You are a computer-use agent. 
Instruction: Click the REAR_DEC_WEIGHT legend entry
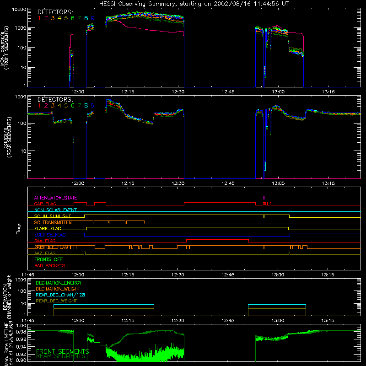pos(56,301)
